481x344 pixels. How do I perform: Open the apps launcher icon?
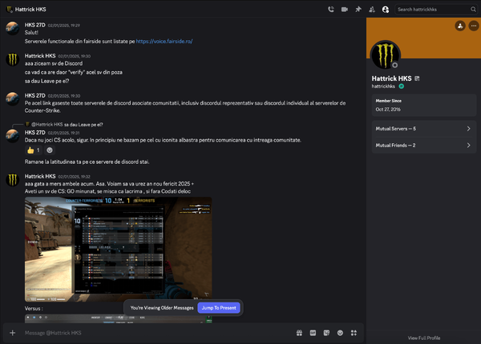[354, 333]
